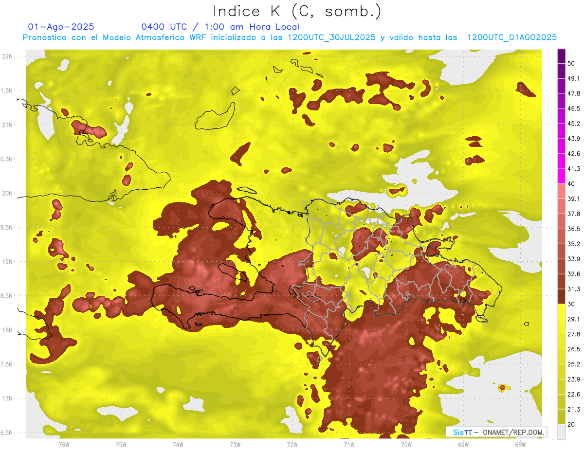The width and height of the screenshot is (584, 451).
Task: Click the color bar value "36.5"
Action: [573, 229]
